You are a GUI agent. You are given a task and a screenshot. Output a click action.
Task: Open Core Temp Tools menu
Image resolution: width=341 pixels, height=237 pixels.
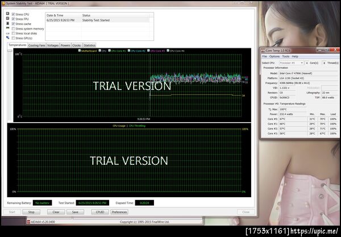point(286,56)
